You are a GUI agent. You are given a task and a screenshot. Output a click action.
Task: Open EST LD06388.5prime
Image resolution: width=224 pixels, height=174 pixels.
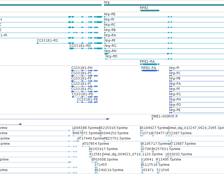pyautogui.click(x=86, y=128)
